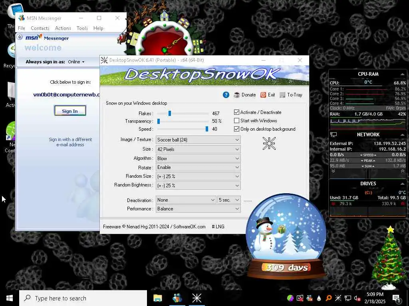409x306 pixels.
Task: Click the Flakes slider handle
Action: coord(170,113)
